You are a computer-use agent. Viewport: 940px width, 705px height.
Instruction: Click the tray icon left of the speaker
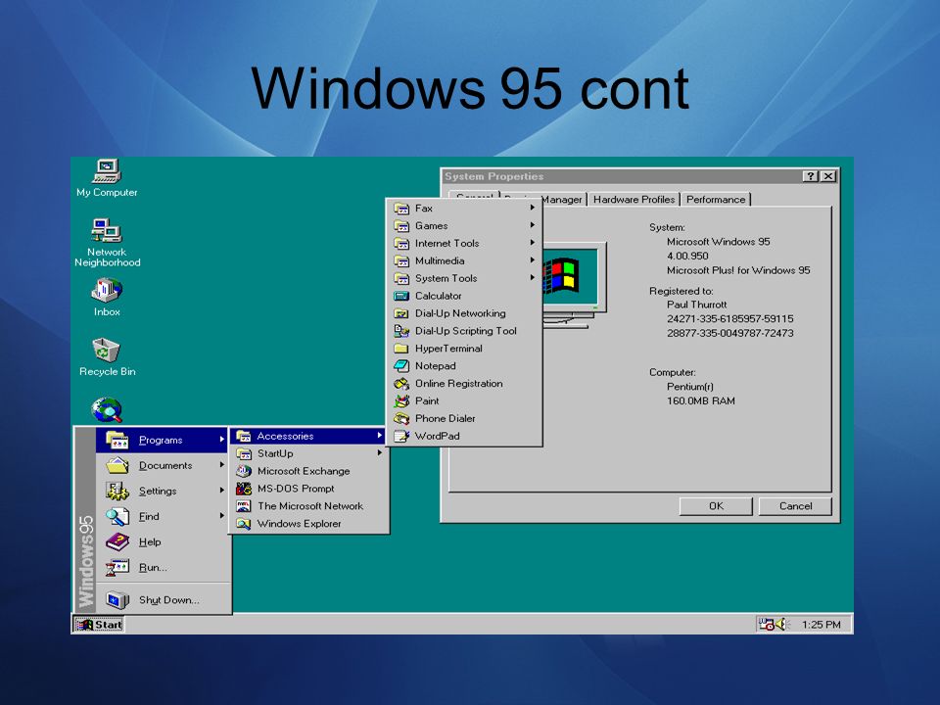pyautogui.click(x=766, y=625)
